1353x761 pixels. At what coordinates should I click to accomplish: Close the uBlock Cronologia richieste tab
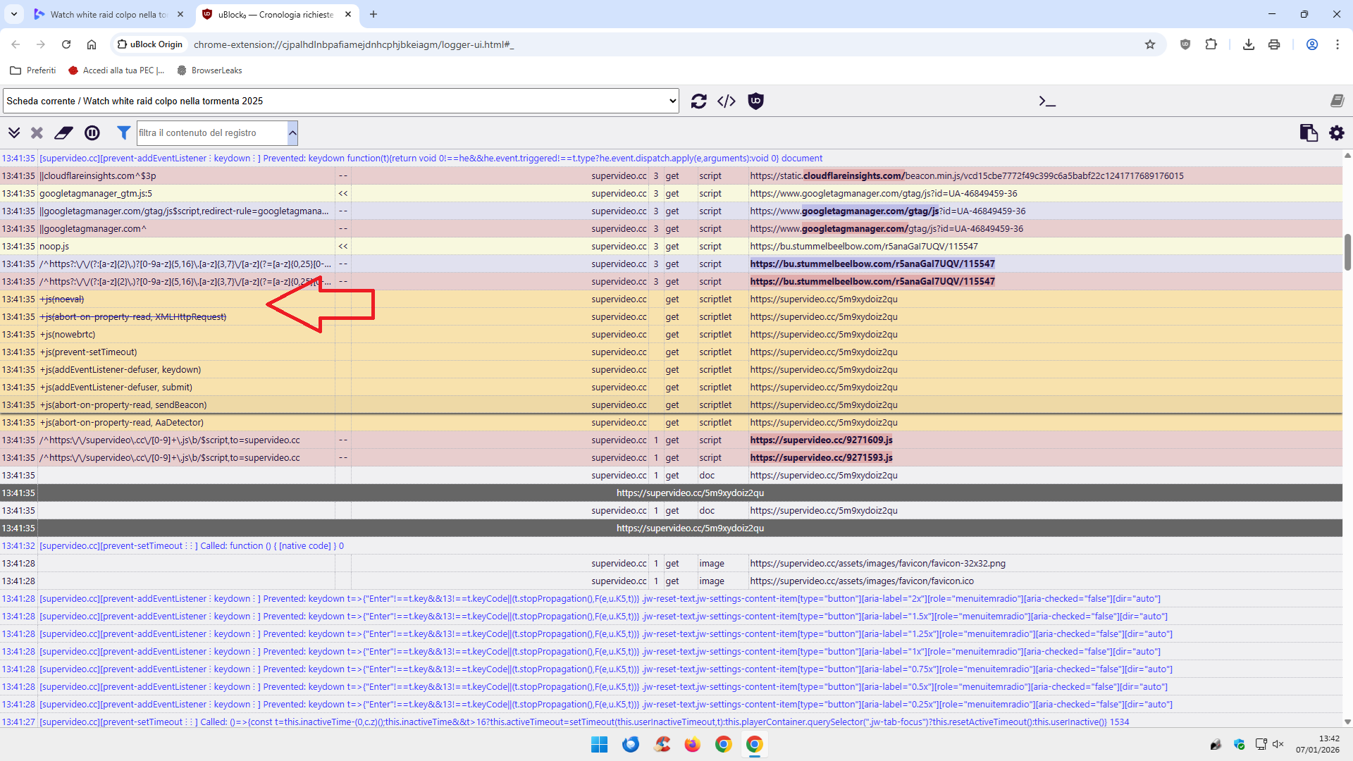point(348,14)
